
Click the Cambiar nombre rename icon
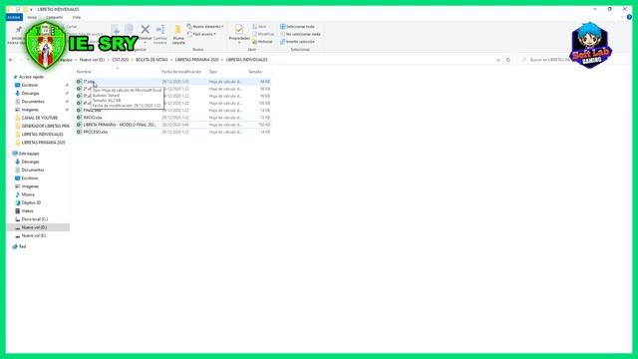(160, 29)
